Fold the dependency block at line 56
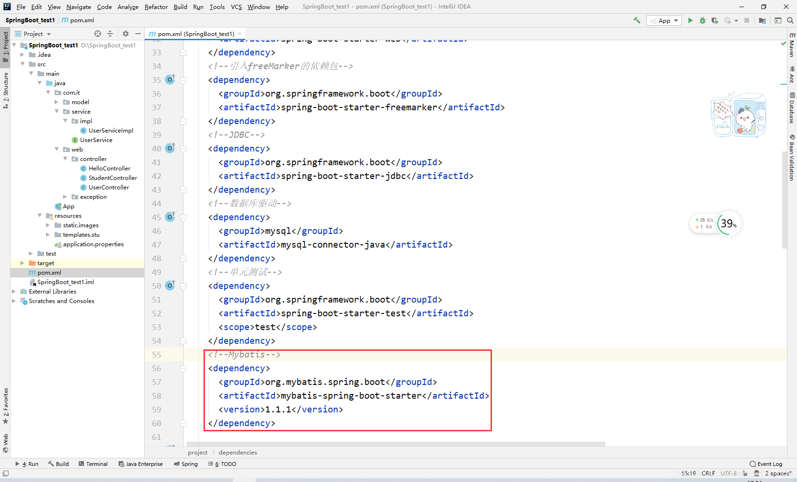Image resolution: width=797 pixels, height=482 pixels. pos(183,368)
